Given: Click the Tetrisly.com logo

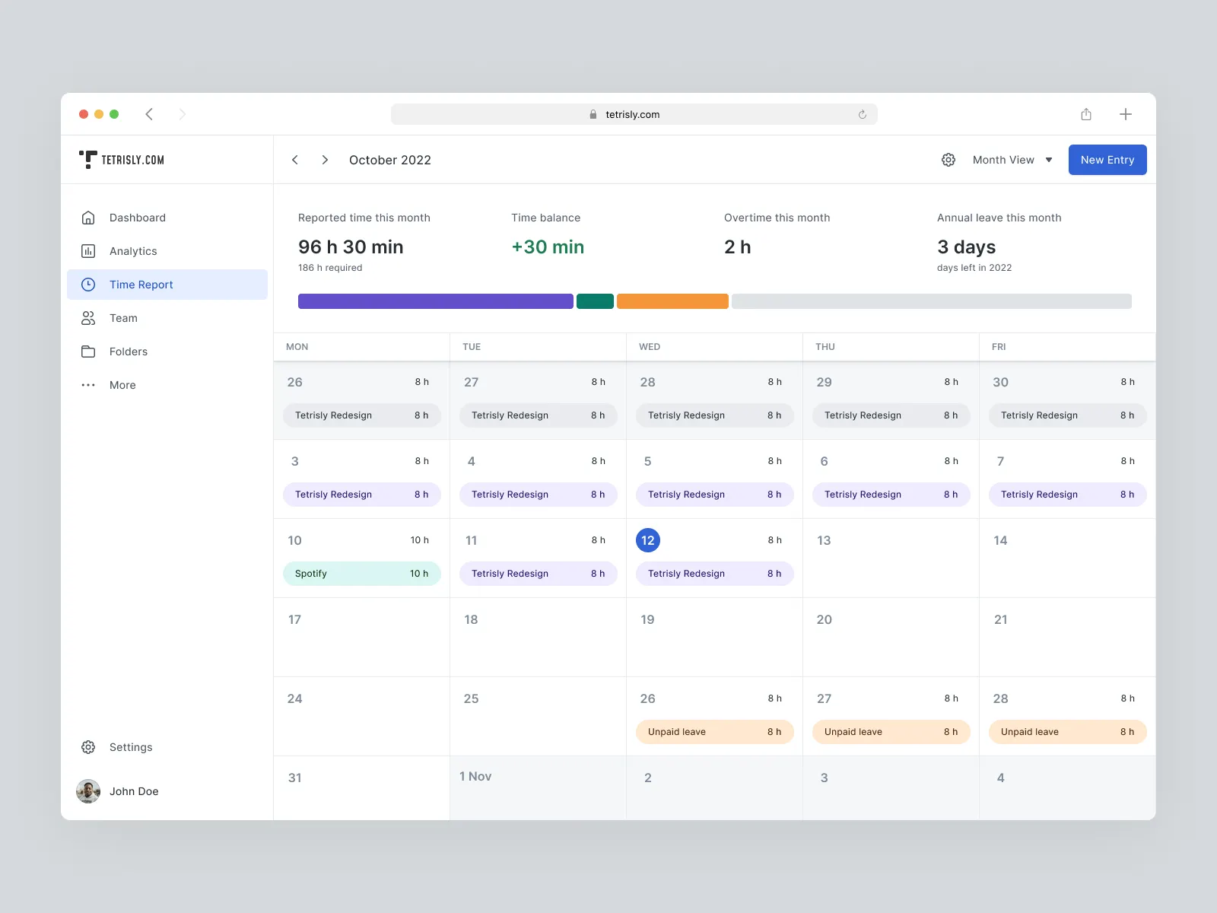Looking at the screenshot, I should click(x=122, y=160).
